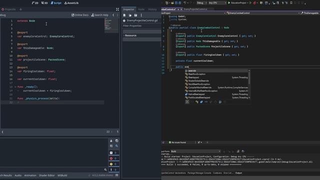Viewport: 320px width, 180px height.
Task: Open the AssetLib workspace
Action: [71, 3]
